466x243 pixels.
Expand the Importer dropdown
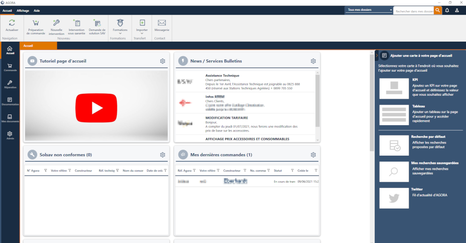pyautogui.click(x=142, y=33)
